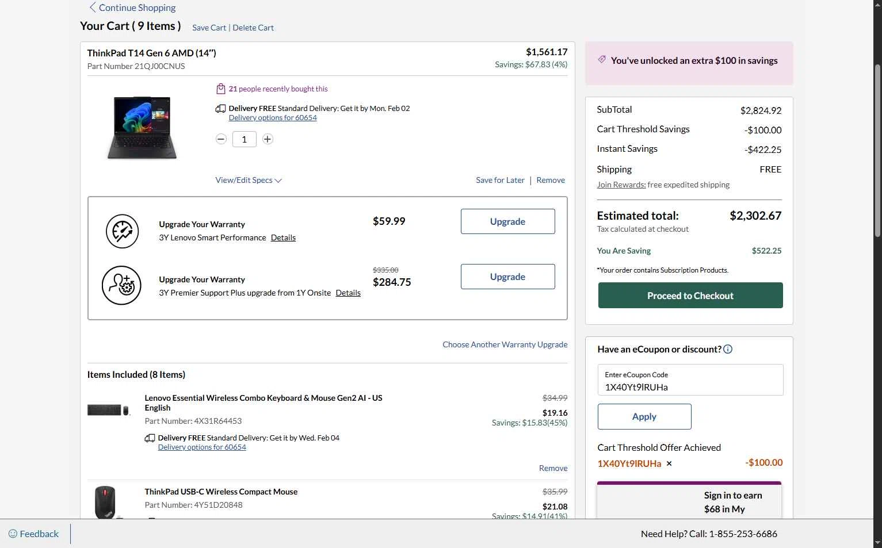Click the You Are Saving $522.25 value
Screen dimensions: 882x548
(766, 251)
